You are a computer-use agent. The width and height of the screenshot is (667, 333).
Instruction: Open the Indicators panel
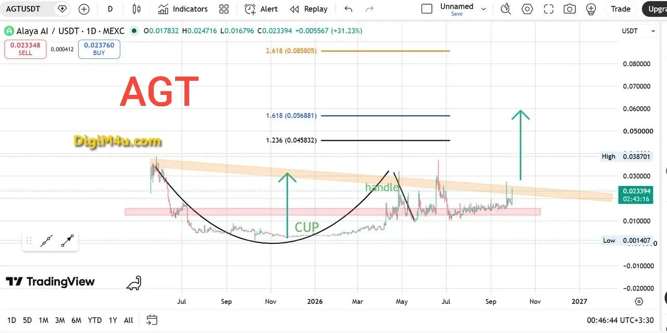183,9
